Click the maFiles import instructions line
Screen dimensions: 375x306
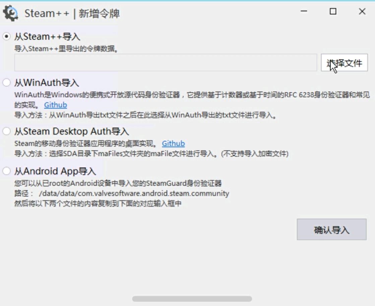point(151,154)
